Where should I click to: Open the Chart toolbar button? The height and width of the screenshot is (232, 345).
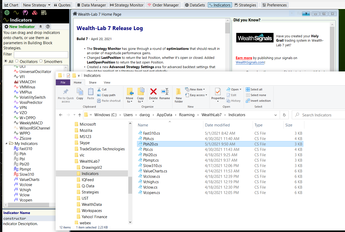(x=12, y=5)
